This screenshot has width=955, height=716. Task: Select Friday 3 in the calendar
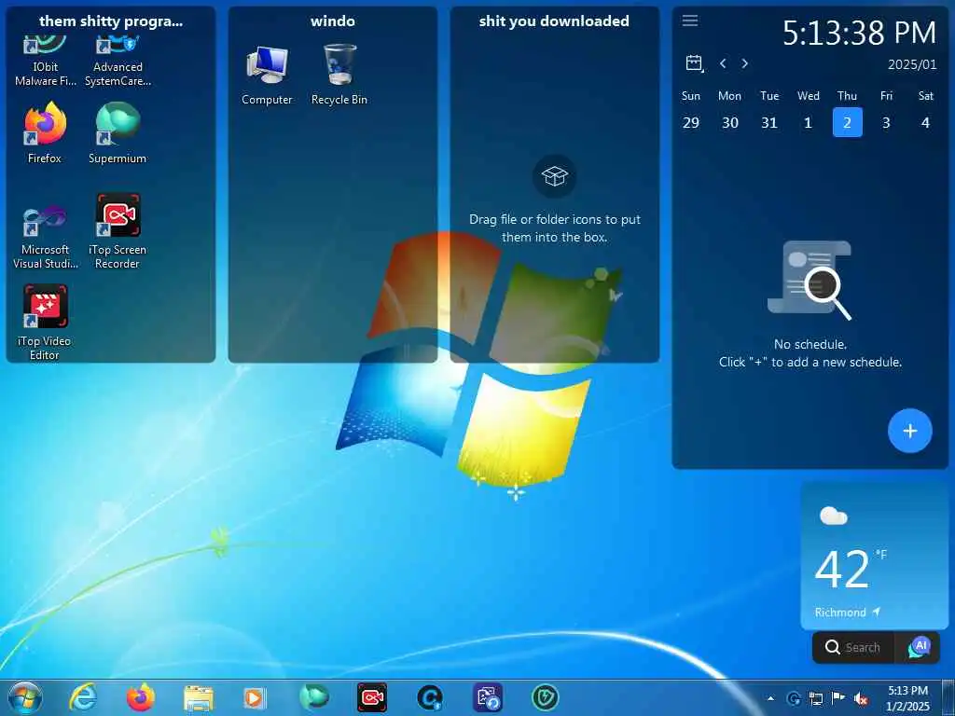point(886,122)
